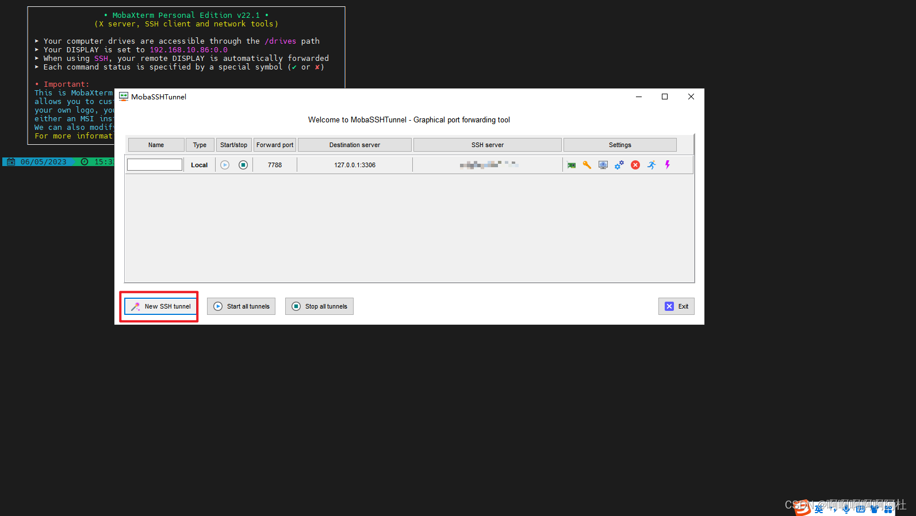Toggle auto-reconnect purple lightning icon

click(668, 165)
